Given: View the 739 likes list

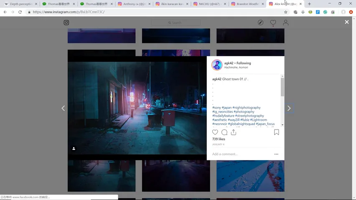Looking at the screenshot, I should tap(219, 139).
